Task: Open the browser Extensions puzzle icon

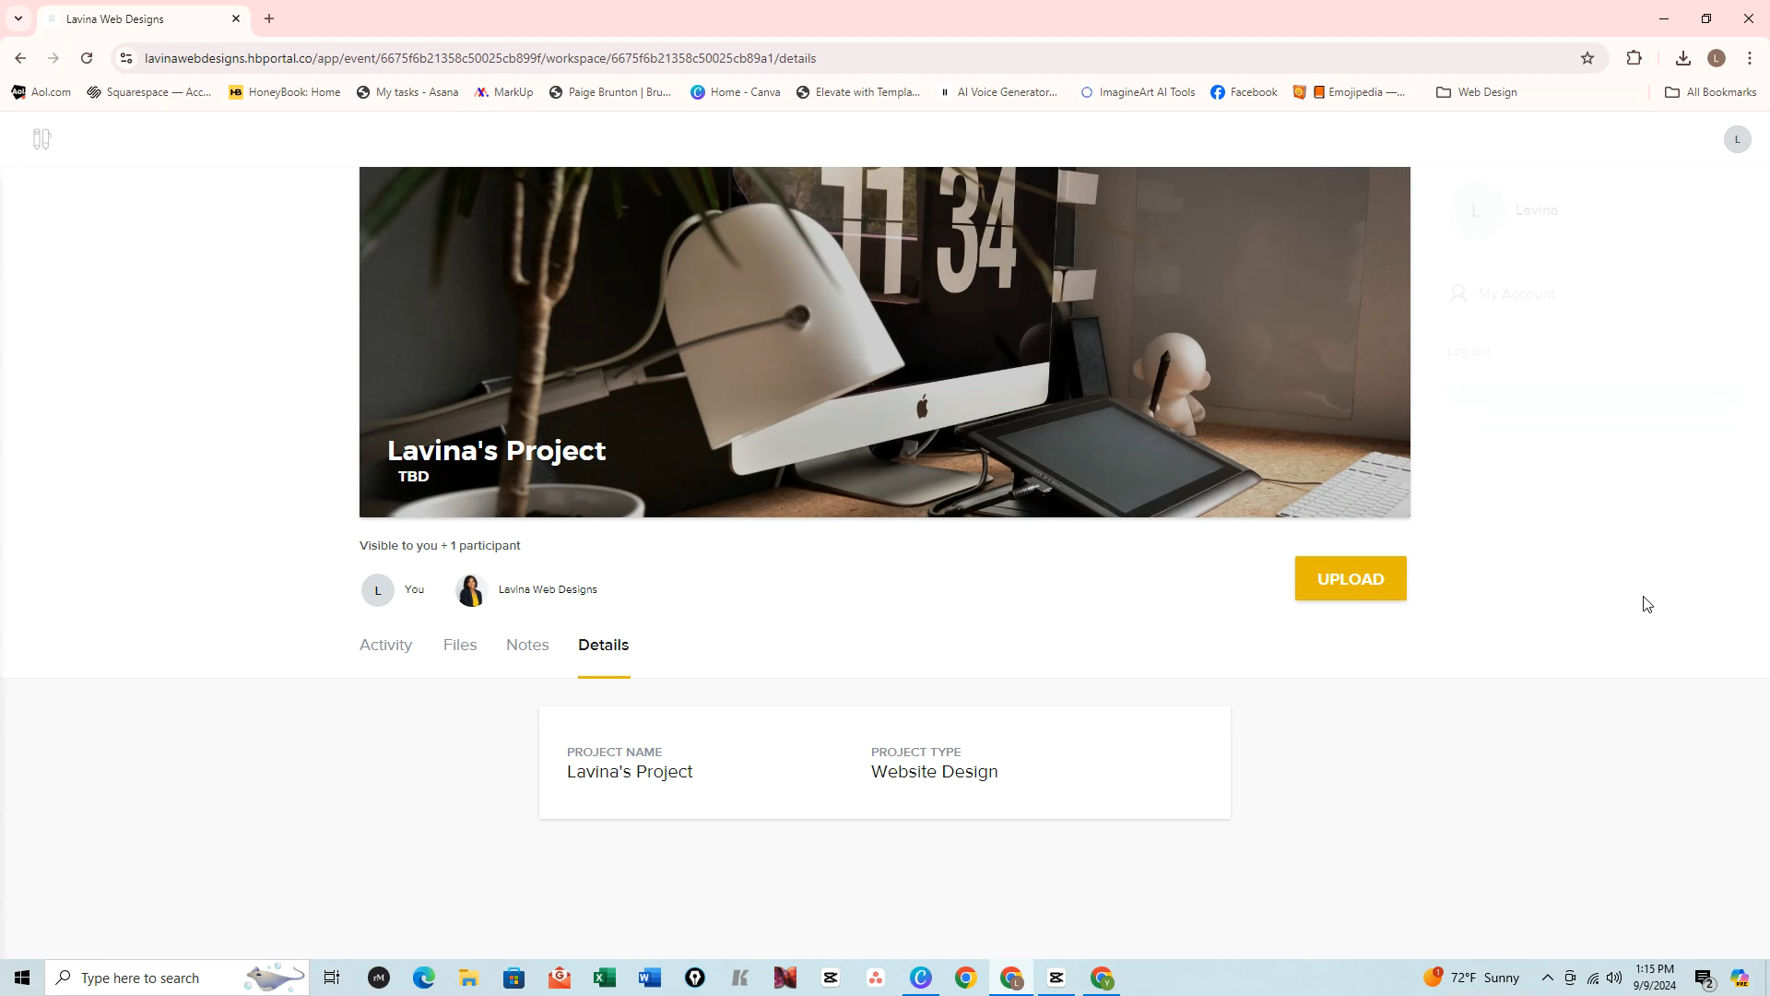Action: coord(1634,58)
